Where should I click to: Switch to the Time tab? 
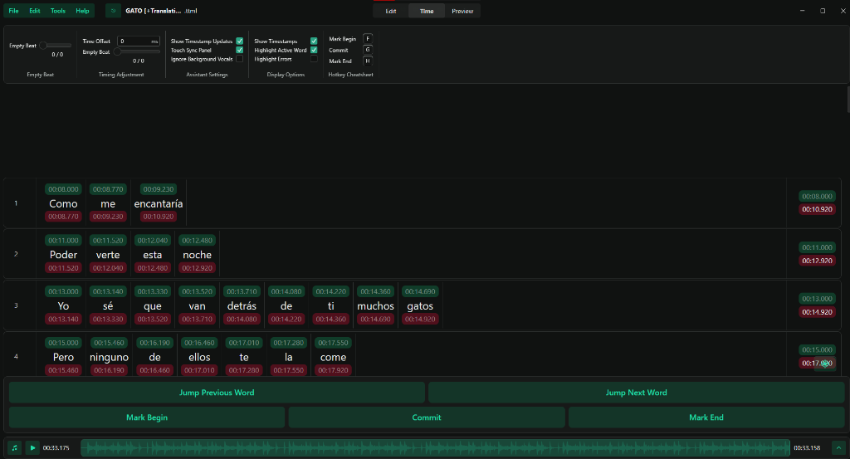click(x=427, y=11)
